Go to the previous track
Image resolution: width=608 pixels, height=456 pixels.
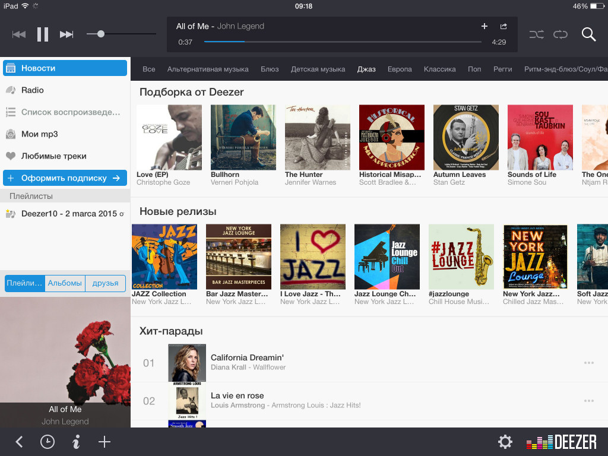[x=19, y=34]
